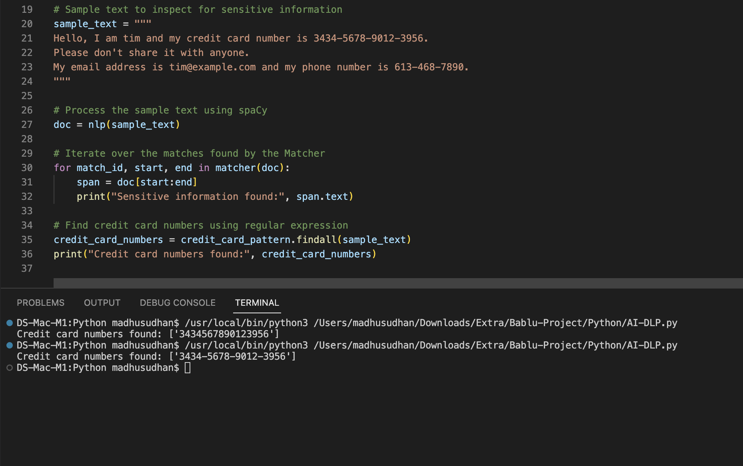
Task: Click 'nlp' in the doc assignment line
Action: click(x=97, y=125)
